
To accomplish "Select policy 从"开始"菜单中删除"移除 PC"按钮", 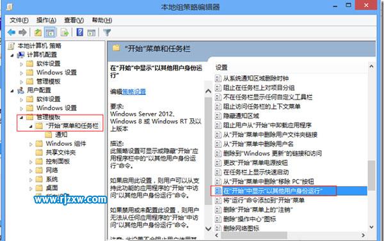I will 268,182.
